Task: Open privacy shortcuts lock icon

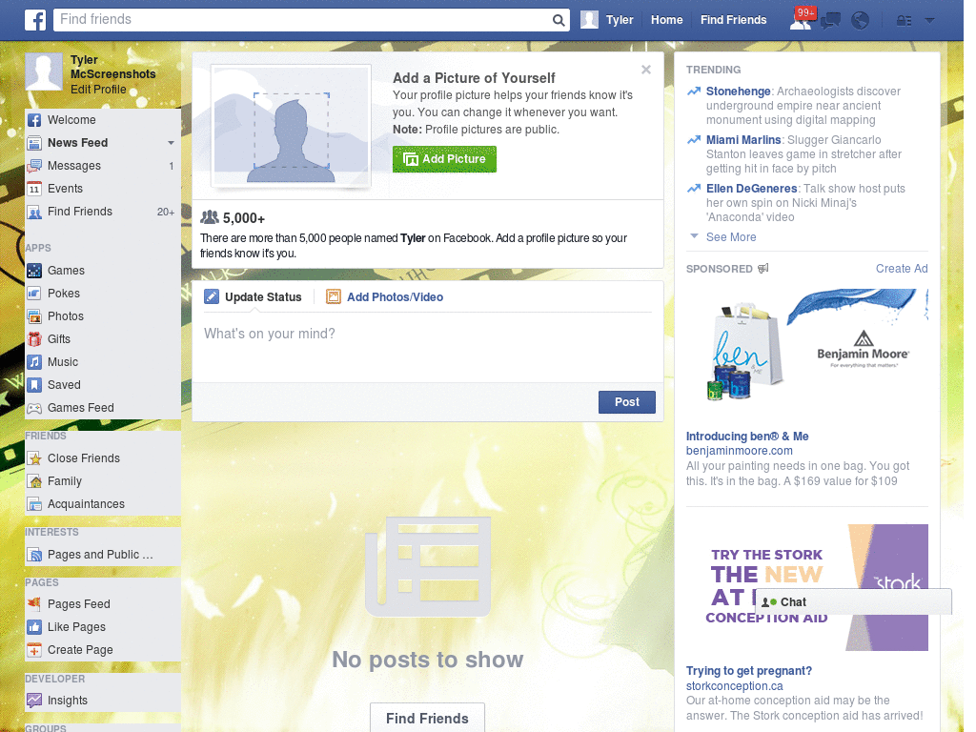Action: (x=904, y=21)
